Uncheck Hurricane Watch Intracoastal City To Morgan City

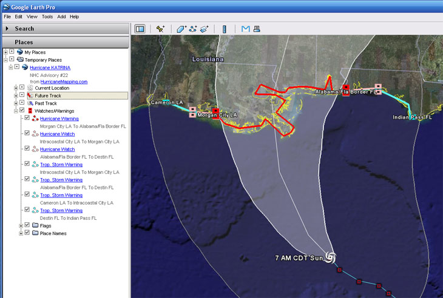[27, 133]
